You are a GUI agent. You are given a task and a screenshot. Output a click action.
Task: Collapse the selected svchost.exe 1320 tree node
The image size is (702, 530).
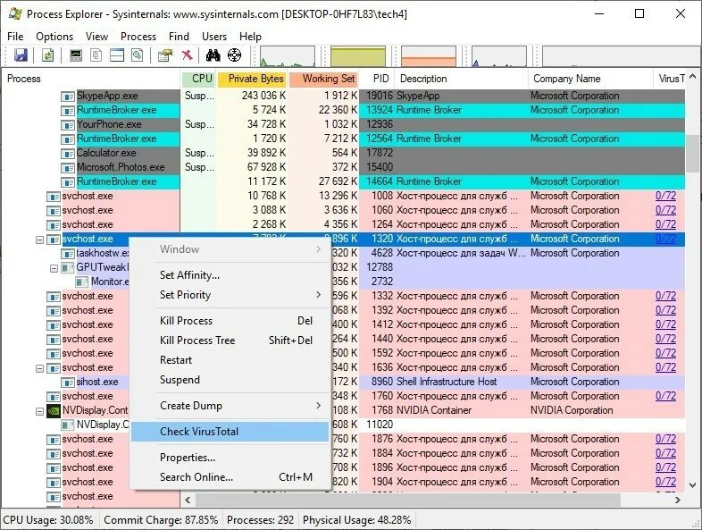(39, 240)
